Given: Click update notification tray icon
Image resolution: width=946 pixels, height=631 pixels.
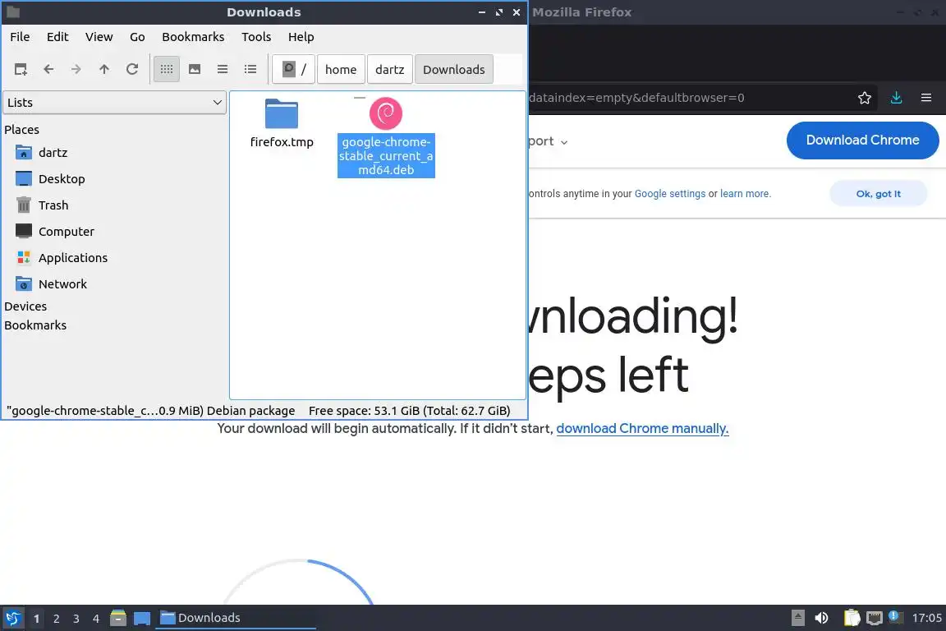Looking at the screenshot, I should (x=895, y=617).
